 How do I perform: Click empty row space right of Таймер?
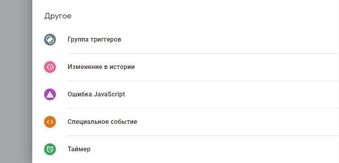point(215,149)
